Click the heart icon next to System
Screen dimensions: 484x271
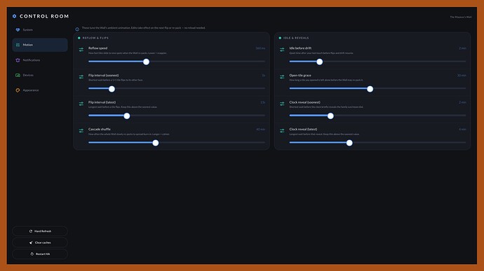18,30
